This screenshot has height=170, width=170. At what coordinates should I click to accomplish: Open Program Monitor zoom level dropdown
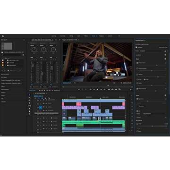[75, 83]
